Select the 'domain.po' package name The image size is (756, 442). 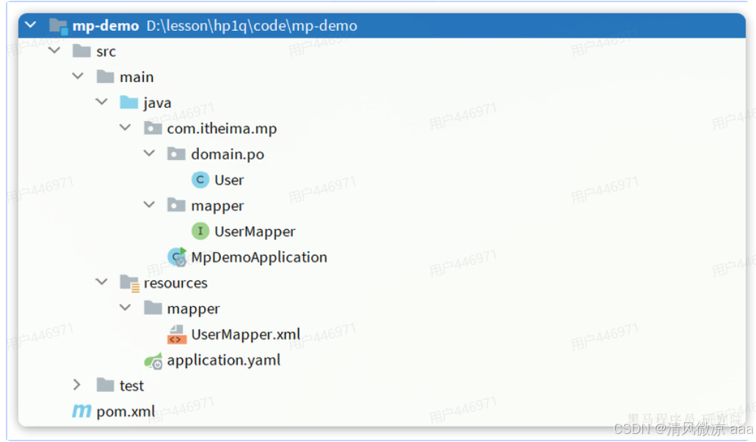[228, 154]
